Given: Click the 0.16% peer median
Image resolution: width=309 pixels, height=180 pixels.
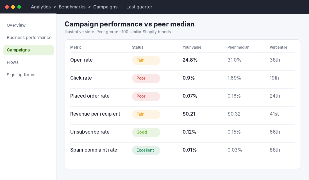Looking at the screenshot, I should pyautogui.click(x=234, y=96).
